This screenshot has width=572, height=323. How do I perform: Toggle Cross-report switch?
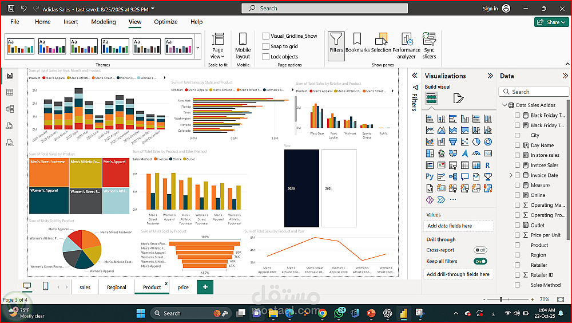coord(480,250)
